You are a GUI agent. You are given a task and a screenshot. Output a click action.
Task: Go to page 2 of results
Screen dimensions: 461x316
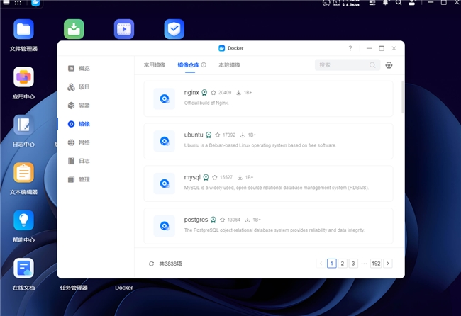point(343,264)
